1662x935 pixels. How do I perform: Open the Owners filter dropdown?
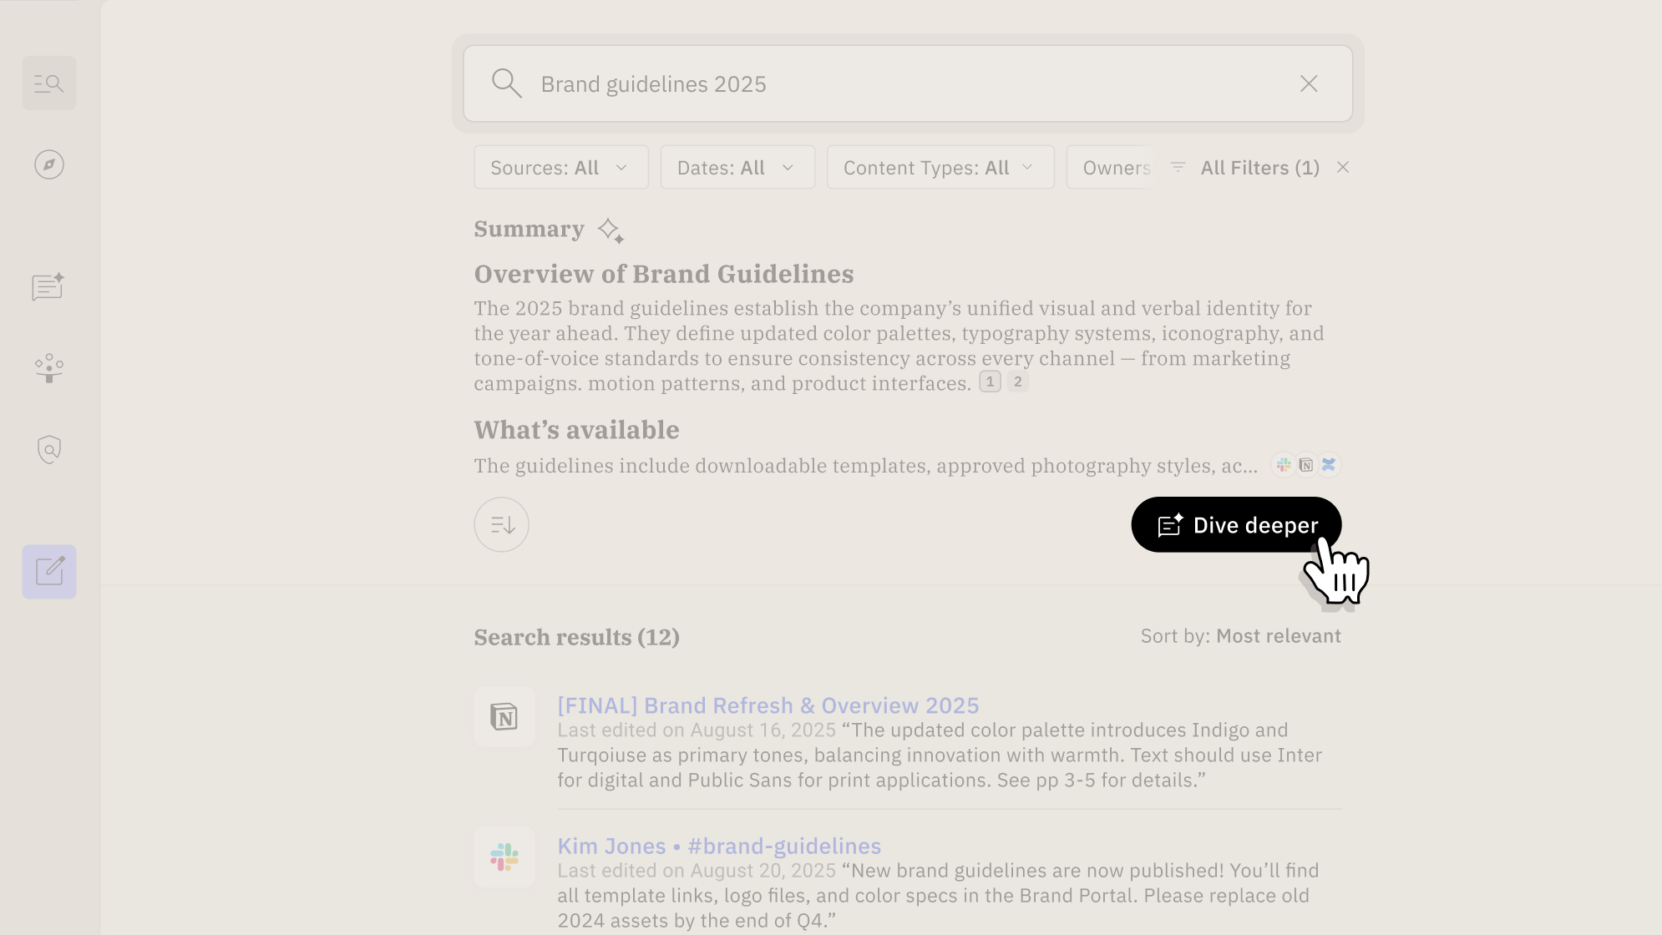click(x=1115, y=168)
